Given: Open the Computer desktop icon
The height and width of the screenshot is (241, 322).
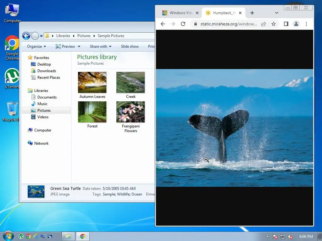Looking at the screenshot, I should (12, 13).
